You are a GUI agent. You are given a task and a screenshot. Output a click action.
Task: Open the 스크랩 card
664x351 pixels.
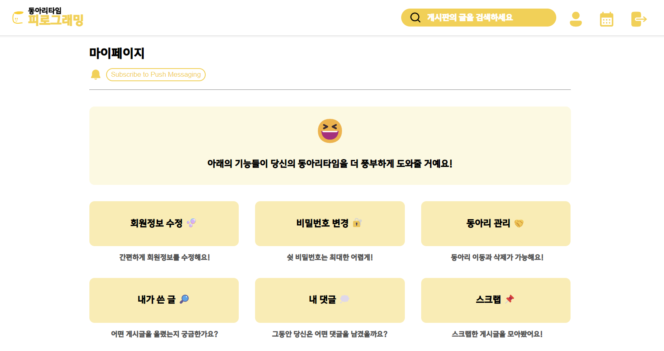click(495, 300)
